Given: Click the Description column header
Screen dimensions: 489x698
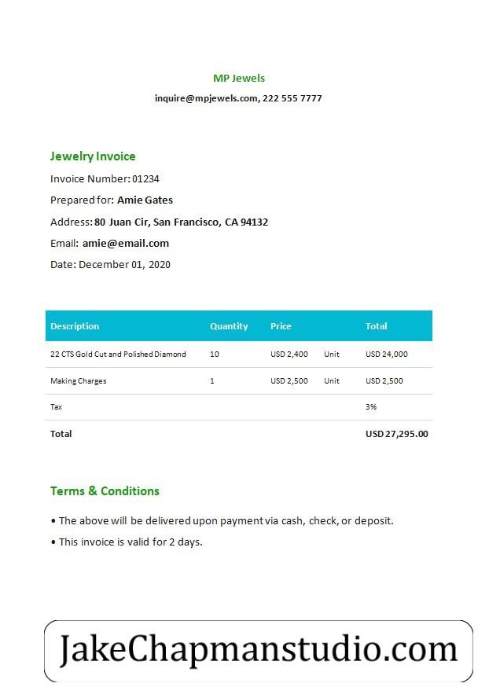Looking at the screenshot, I should pos(75,326).
